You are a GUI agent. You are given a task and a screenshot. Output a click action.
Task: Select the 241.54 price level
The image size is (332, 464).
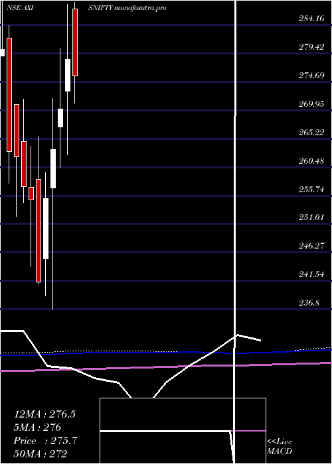[x=311, y=274]
